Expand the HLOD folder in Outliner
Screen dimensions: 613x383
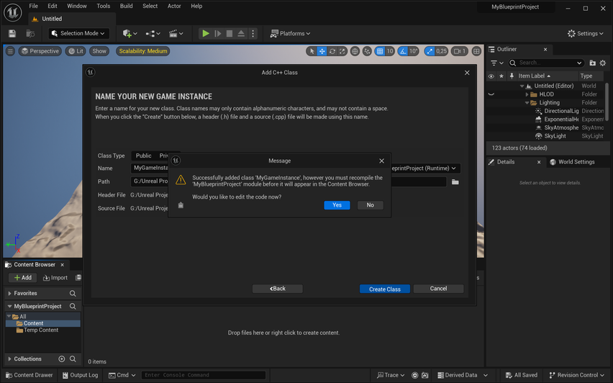[527, 94]
